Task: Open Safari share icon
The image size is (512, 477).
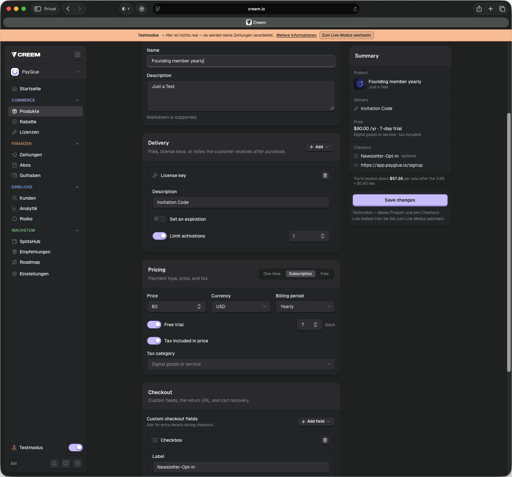Action: [x=479, y=9]
